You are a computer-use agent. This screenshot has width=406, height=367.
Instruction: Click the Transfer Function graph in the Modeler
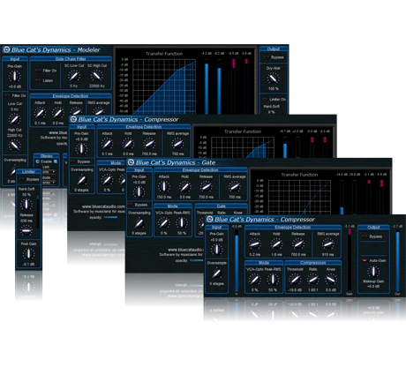coord(164,86)
